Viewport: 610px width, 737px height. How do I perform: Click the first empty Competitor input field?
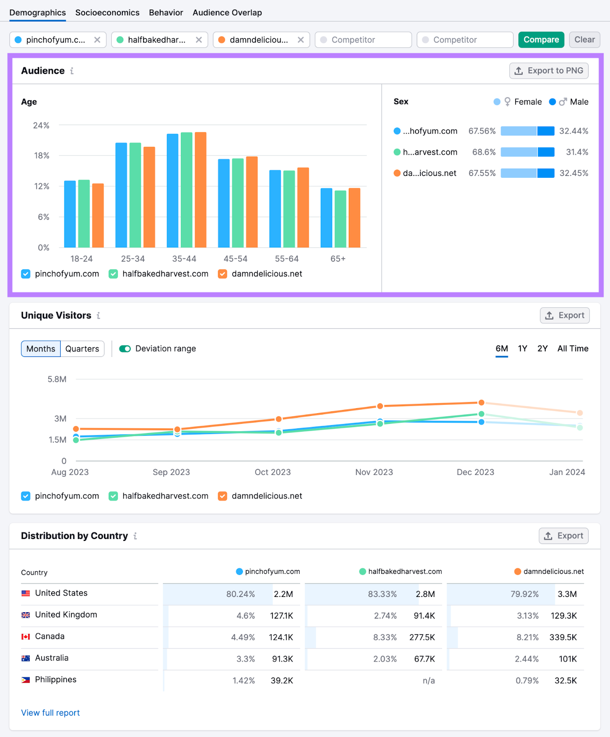[x=363, y=40]
